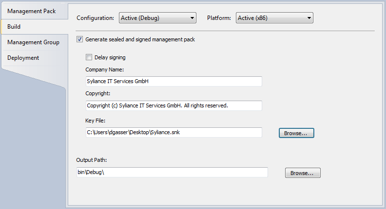Click the Key File path field
The height and width of the screenshot is (209, 386).
(x=173, y=132)
